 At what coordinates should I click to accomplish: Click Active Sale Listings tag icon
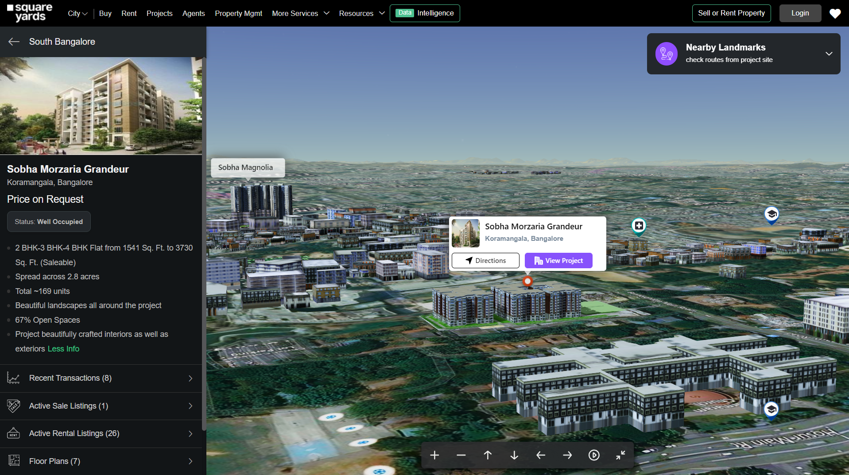(14, 406)
